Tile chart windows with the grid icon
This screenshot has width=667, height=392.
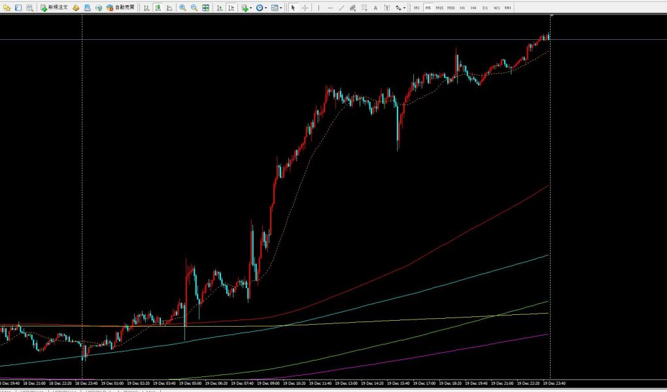click(x=206, y=8)
